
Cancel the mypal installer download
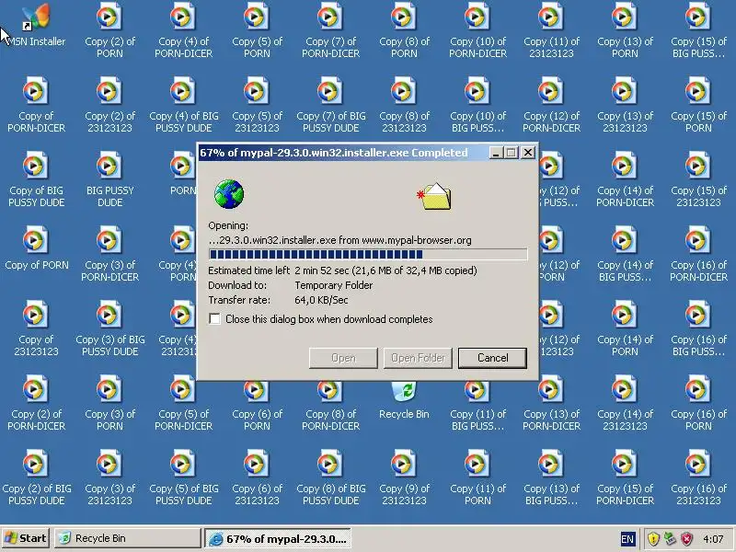coord(492,358)
